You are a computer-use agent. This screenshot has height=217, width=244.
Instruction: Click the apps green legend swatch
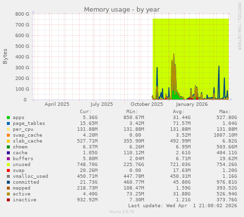pos(8,118)
